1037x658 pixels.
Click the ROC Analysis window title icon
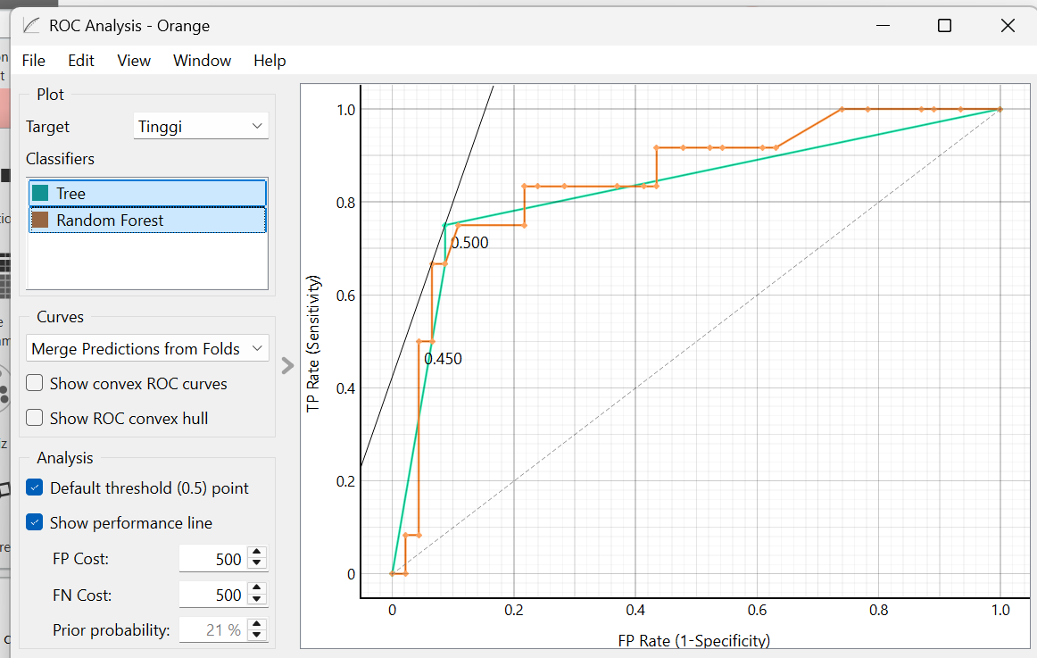coord(30,26)
